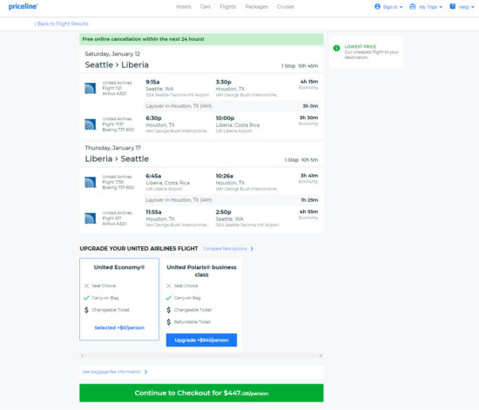This screenshot has height=410, width=479.
Task: Click the green Lowest Price badge icon
Action: point(336,48)
